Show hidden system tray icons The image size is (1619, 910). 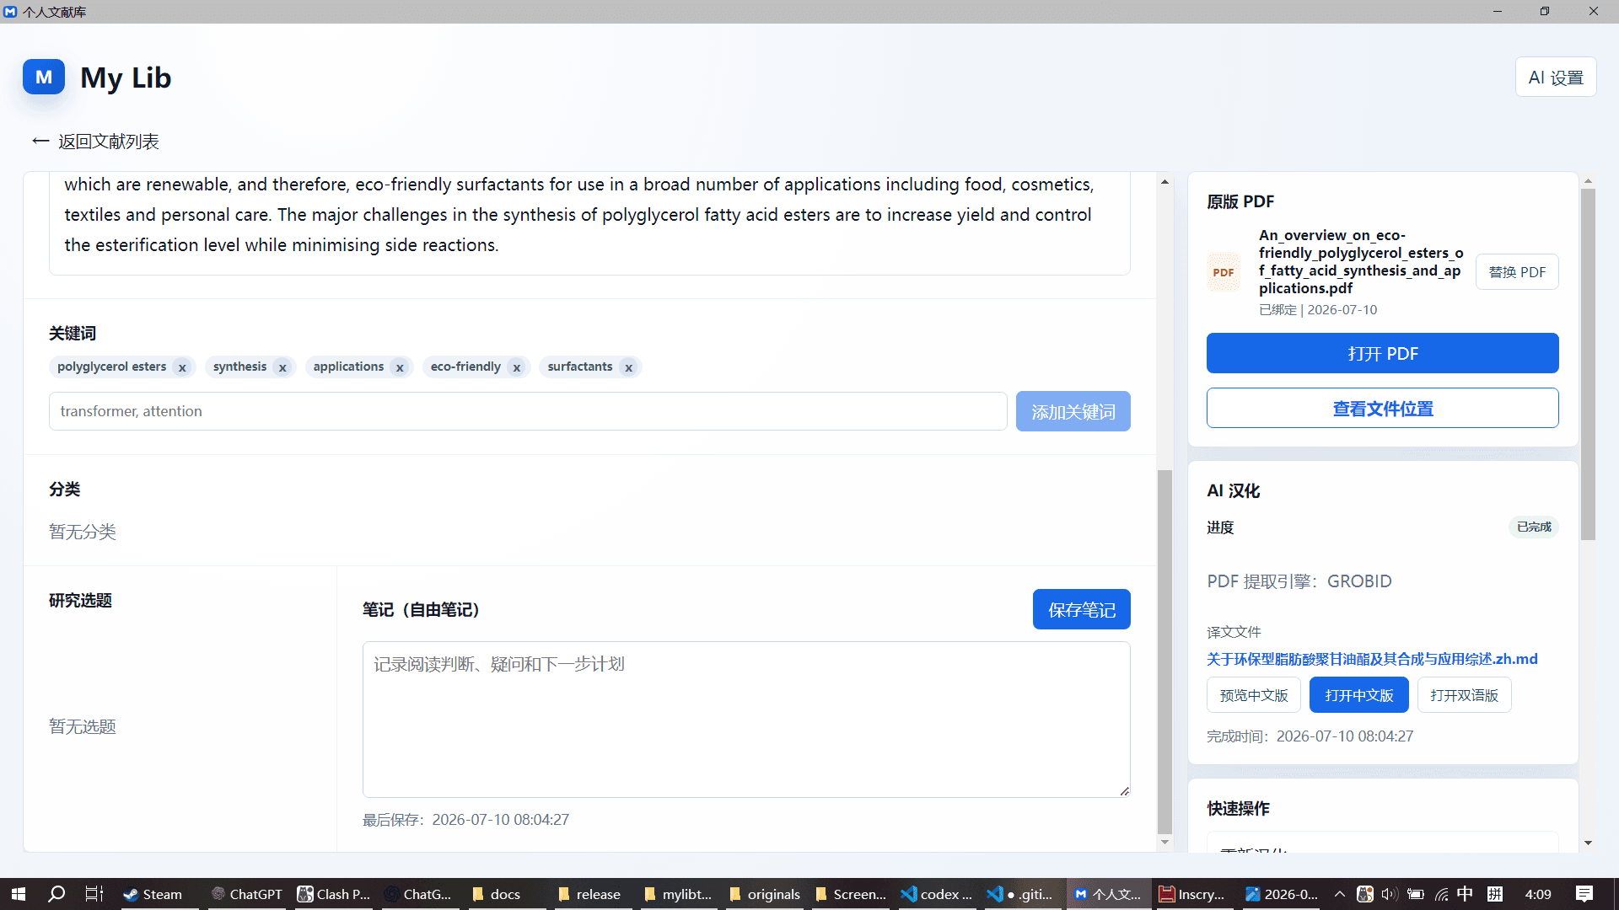pos(1339,894)
